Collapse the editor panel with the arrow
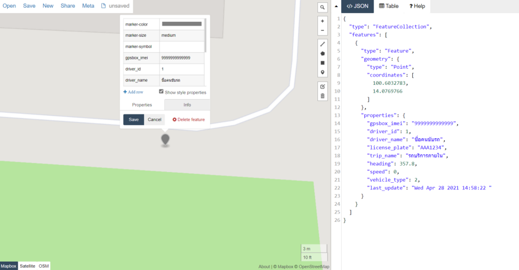 click(336, 6)
